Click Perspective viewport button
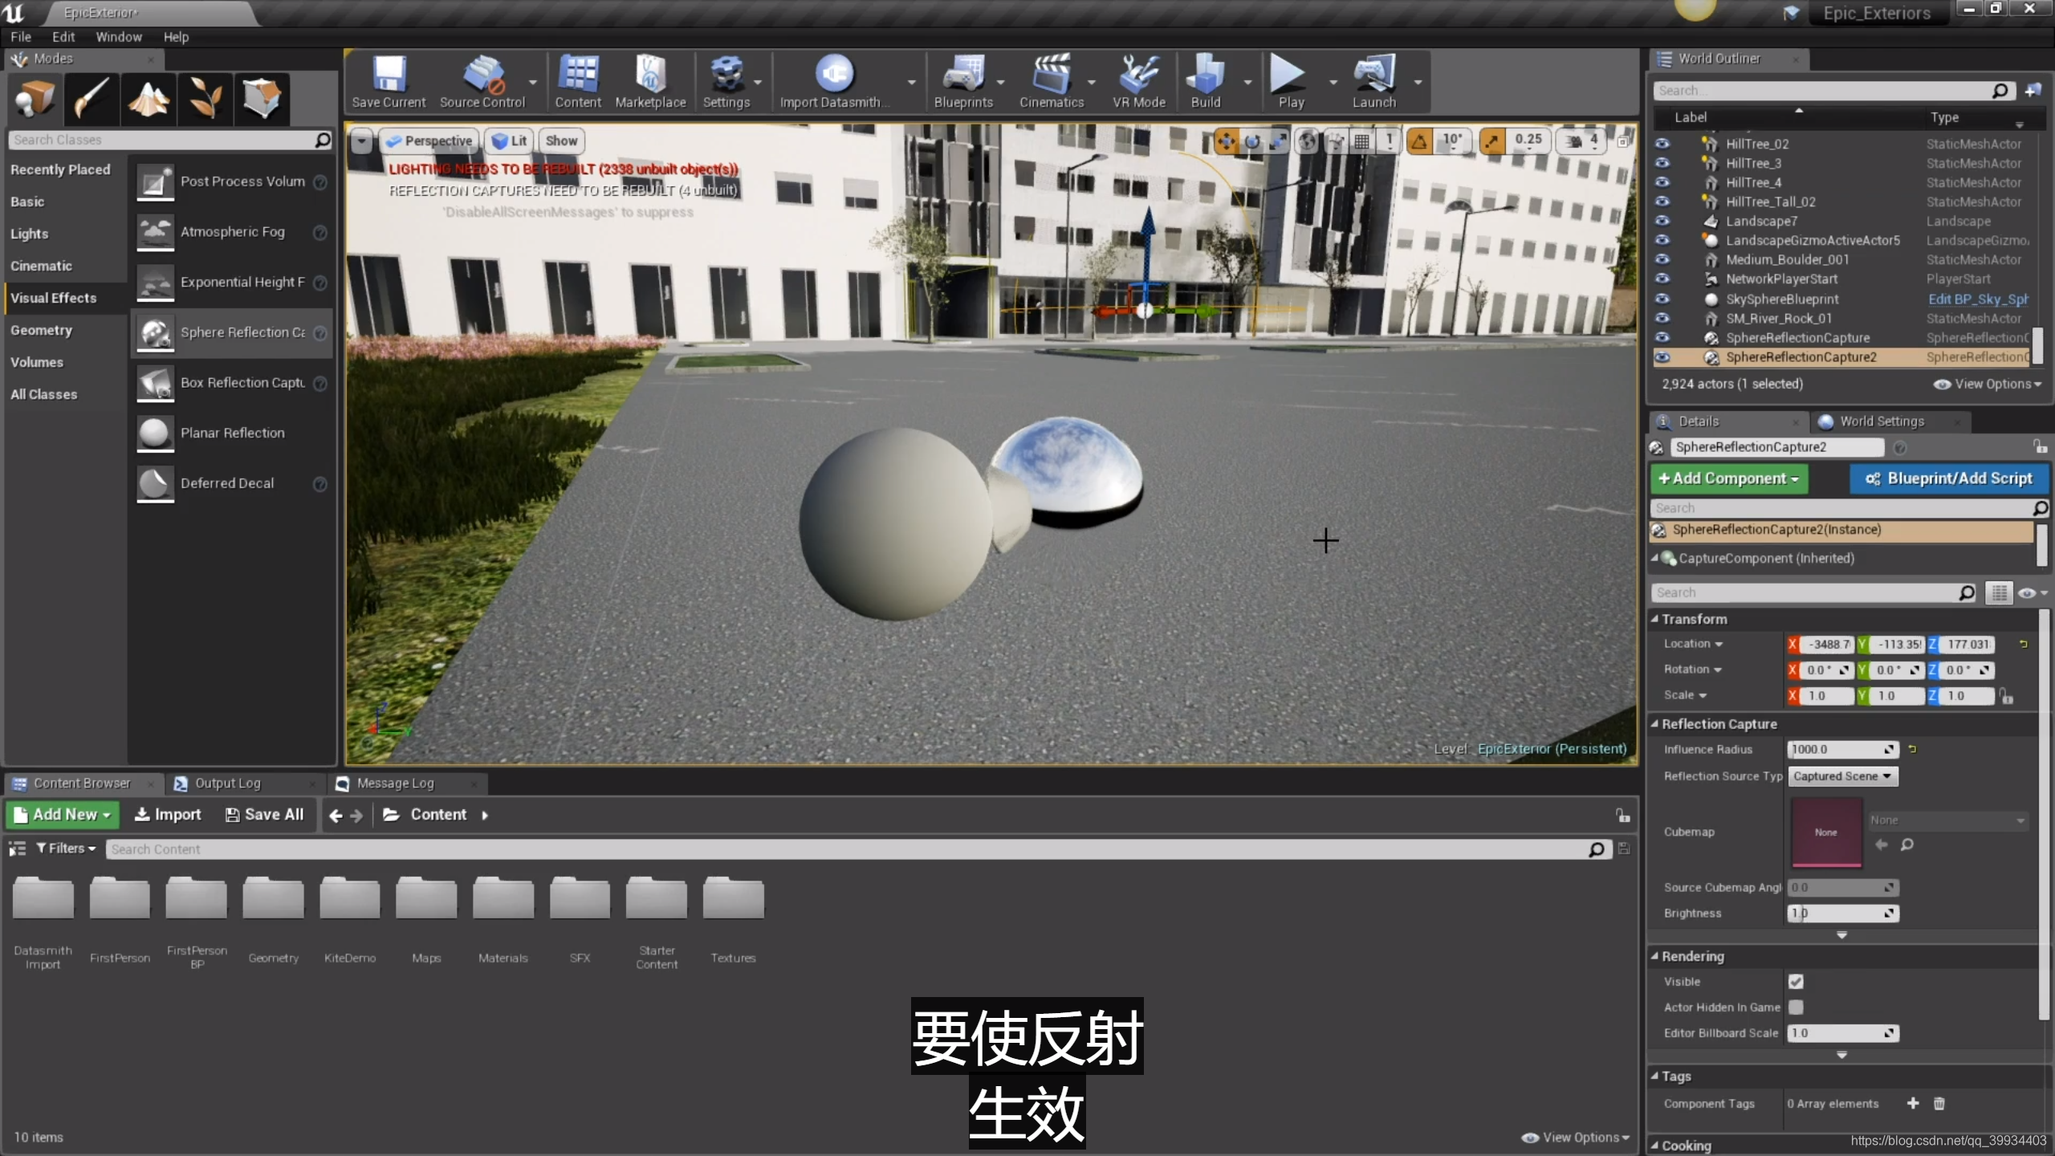The height and width of the screenshot is (1156, 2055). click(429, 141)
